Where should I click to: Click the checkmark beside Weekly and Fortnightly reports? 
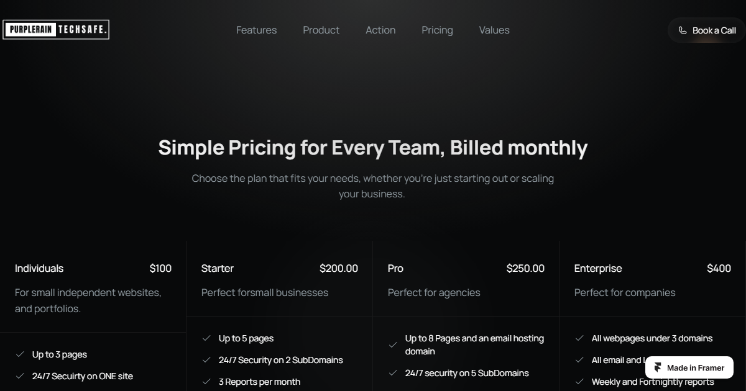click(x=579, y=382)
